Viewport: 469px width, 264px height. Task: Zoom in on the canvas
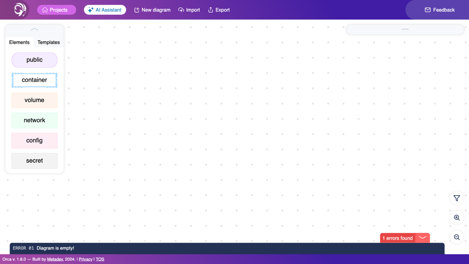tap(457, 218)
